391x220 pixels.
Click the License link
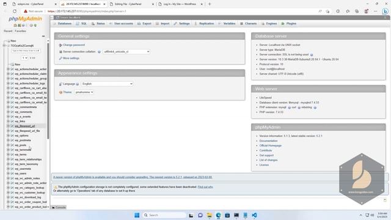(264, 165)
